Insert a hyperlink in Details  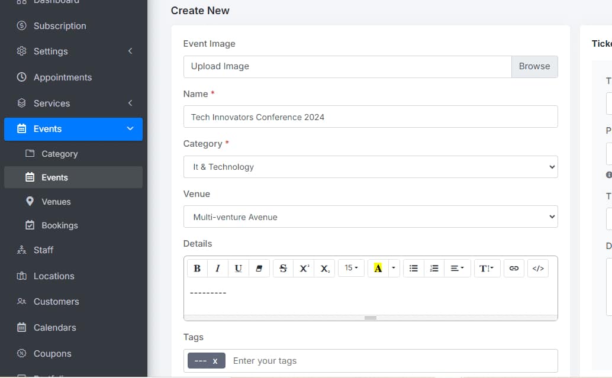514,268
